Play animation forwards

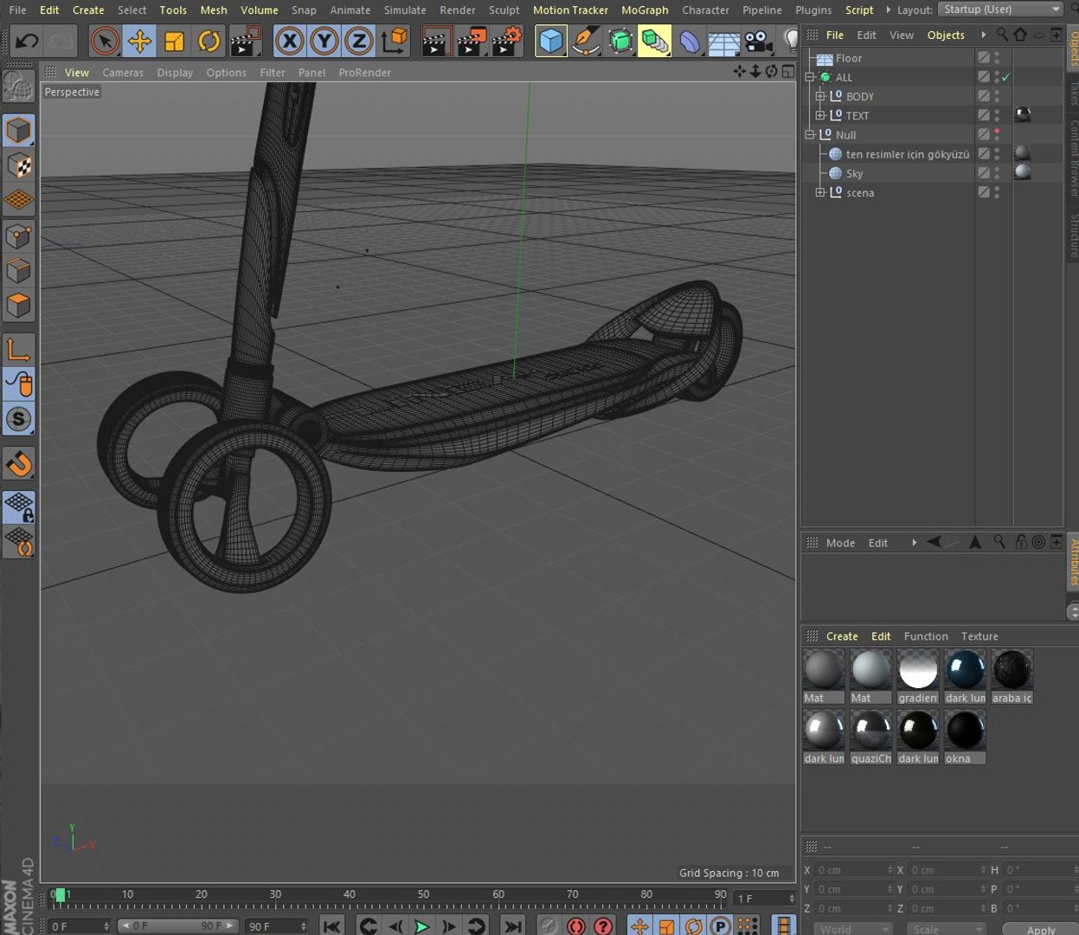421,926
